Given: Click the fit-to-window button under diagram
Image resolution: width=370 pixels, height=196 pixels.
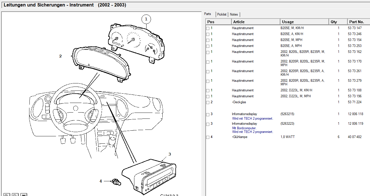Looking at the screenshot, I should pos(24,195).
